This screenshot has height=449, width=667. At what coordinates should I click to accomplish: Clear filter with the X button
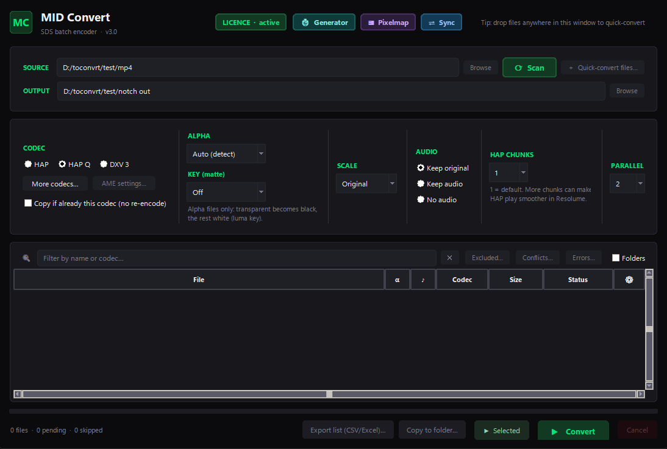pos(449,258)
